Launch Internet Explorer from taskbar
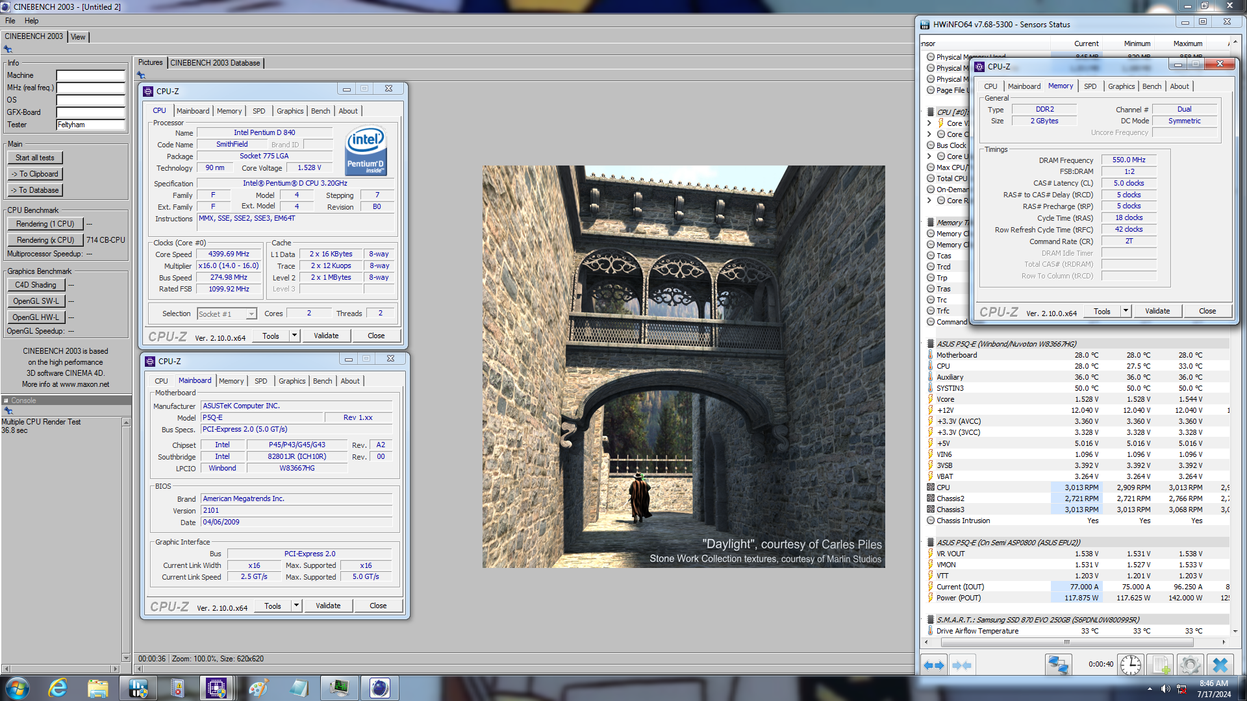The height and width of the screenshot is (701, 1247). [x=58, y=687]
